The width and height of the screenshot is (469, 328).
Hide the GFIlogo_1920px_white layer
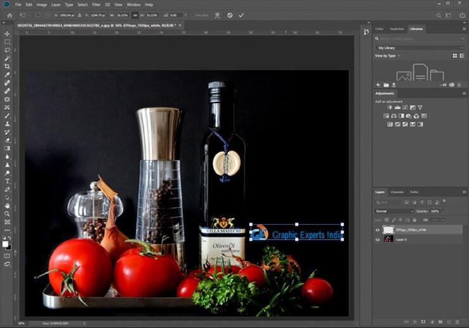378,230
